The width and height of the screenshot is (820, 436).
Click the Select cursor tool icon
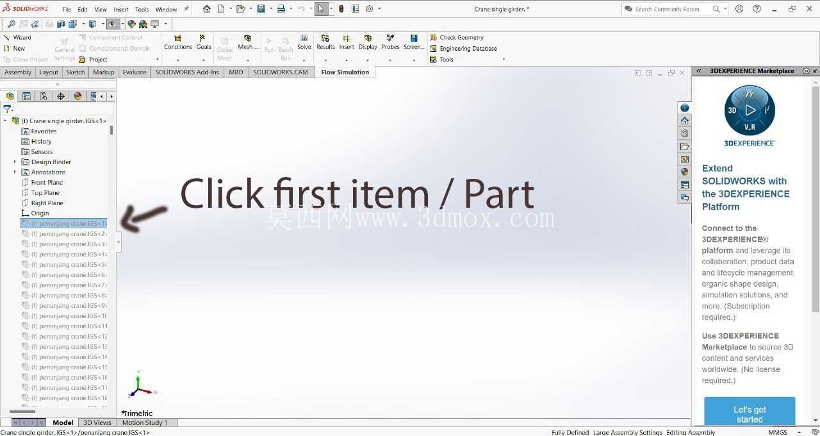click(321, 9)
